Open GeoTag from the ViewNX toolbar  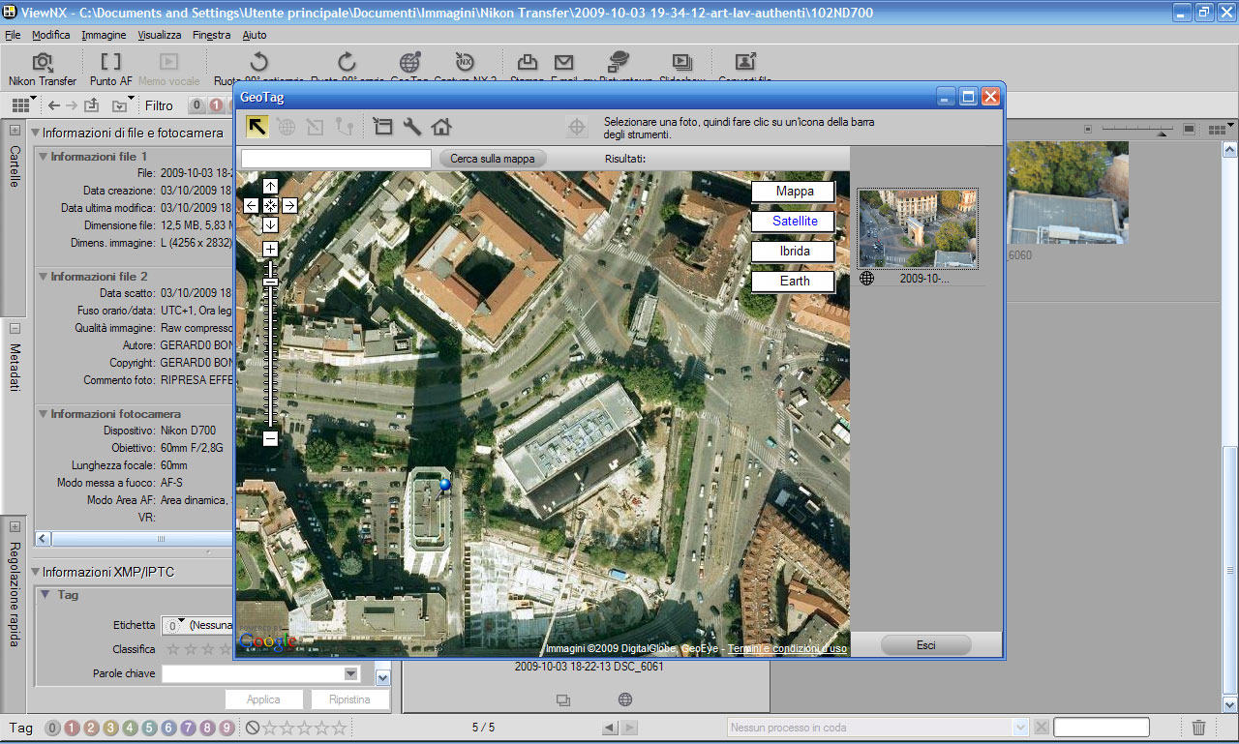[410, 62]
